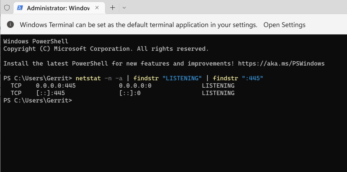Screen dimensions: 347x172
Task: Expand the new tab profile dropdown chevron
Action: pyautogui.click(x=124, y=8)
